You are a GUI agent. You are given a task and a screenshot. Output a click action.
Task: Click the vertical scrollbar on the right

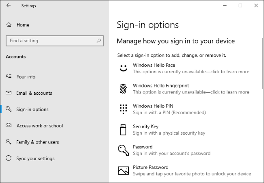263,64
